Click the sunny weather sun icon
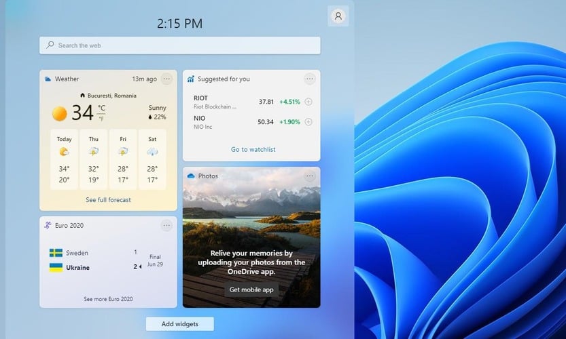Viewport: 566px width, 339px height. click(x=60, y=113)
